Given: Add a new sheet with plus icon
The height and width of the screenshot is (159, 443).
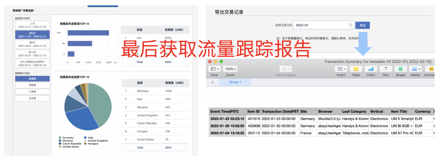Looking at the screenshot, I should (x=213, y=82).
